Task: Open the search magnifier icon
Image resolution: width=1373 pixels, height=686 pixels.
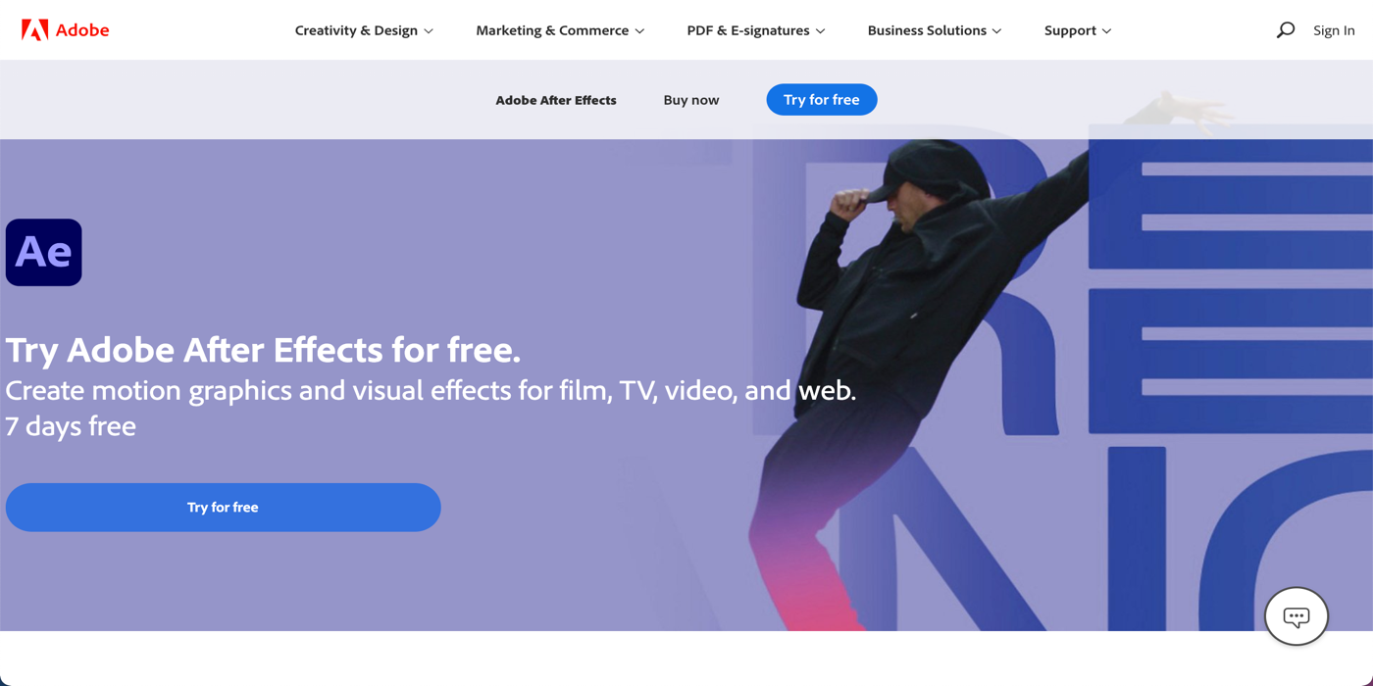Action: (1285, 30)
